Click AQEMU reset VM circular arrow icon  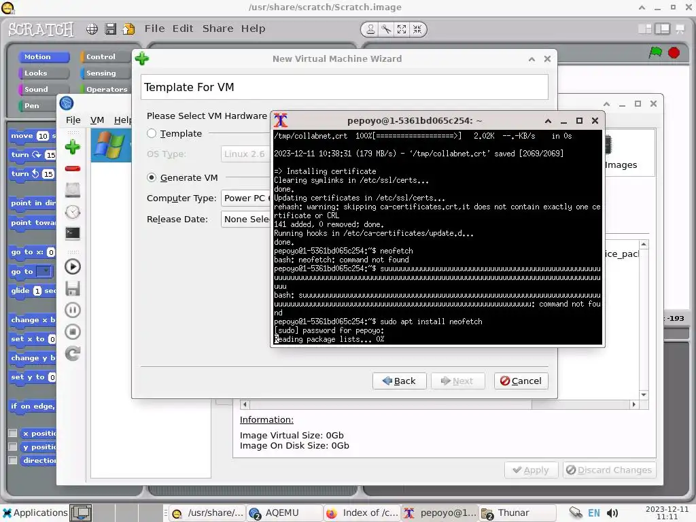coord(72,353)
